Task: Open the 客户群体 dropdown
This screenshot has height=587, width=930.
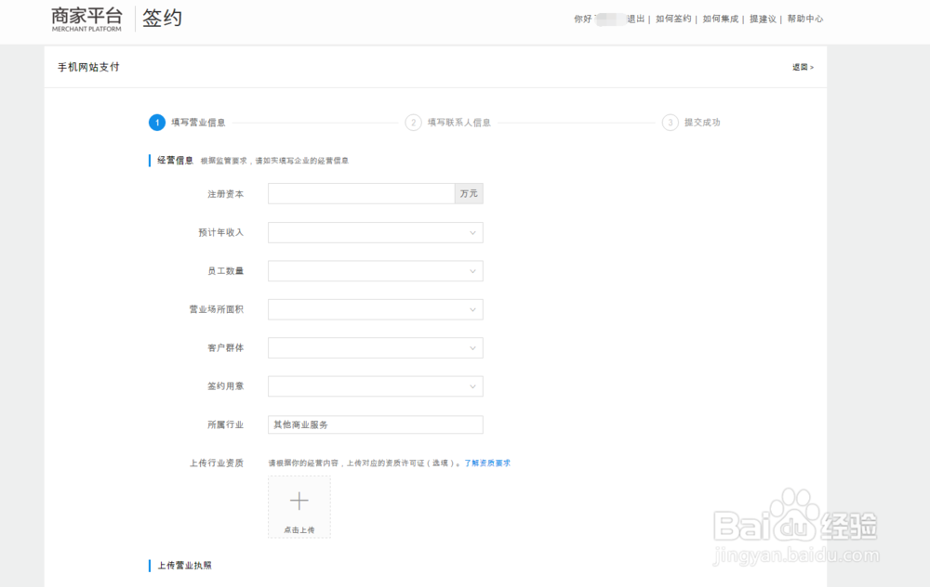Action: point(375,347)
